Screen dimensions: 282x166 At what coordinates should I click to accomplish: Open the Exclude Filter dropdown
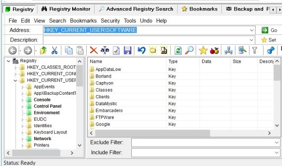277,143
